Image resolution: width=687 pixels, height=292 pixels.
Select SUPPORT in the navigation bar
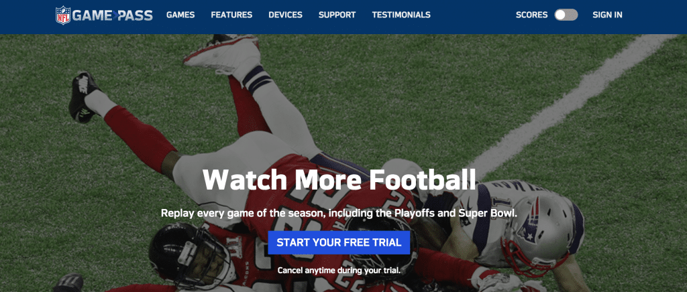tap(337, 15)
